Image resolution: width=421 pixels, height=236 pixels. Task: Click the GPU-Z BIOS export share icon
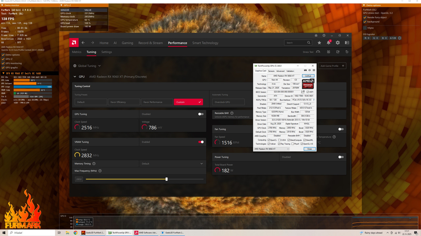[303, 92]
